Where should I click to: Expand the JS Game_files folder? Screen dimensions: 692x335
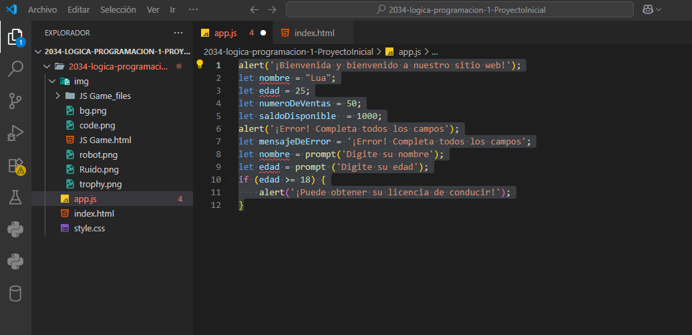tap(112, 96)
